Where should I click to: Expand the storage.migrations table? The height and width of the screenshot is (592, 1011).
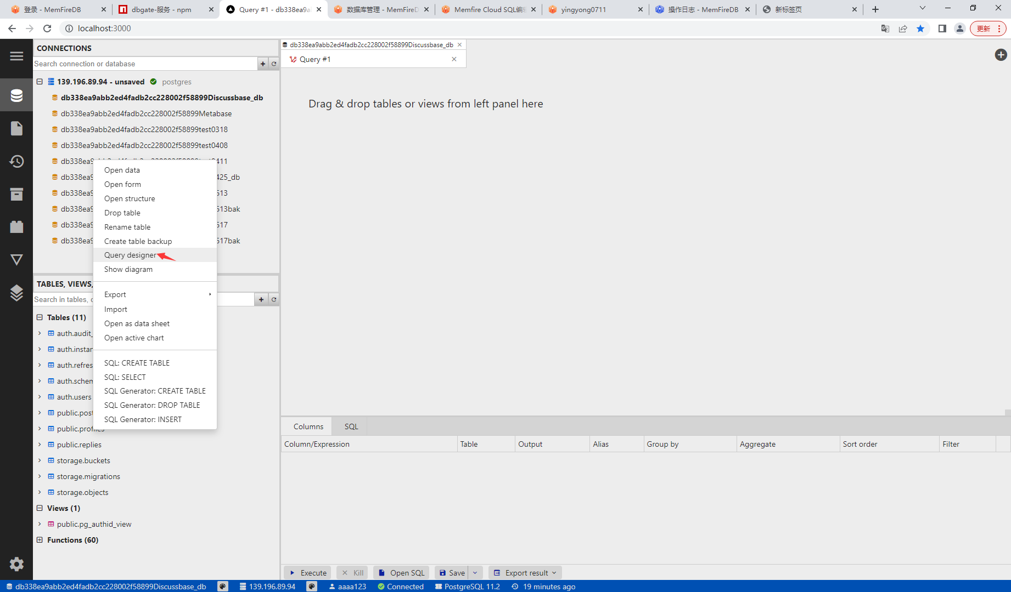click(x=40, y=476)
